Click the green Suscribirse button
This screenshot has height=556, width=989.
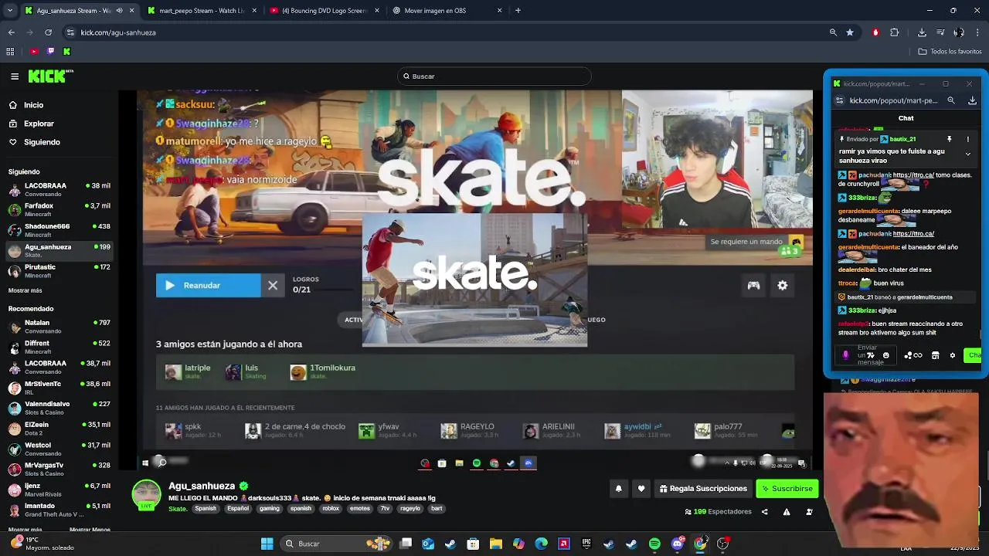787,489
